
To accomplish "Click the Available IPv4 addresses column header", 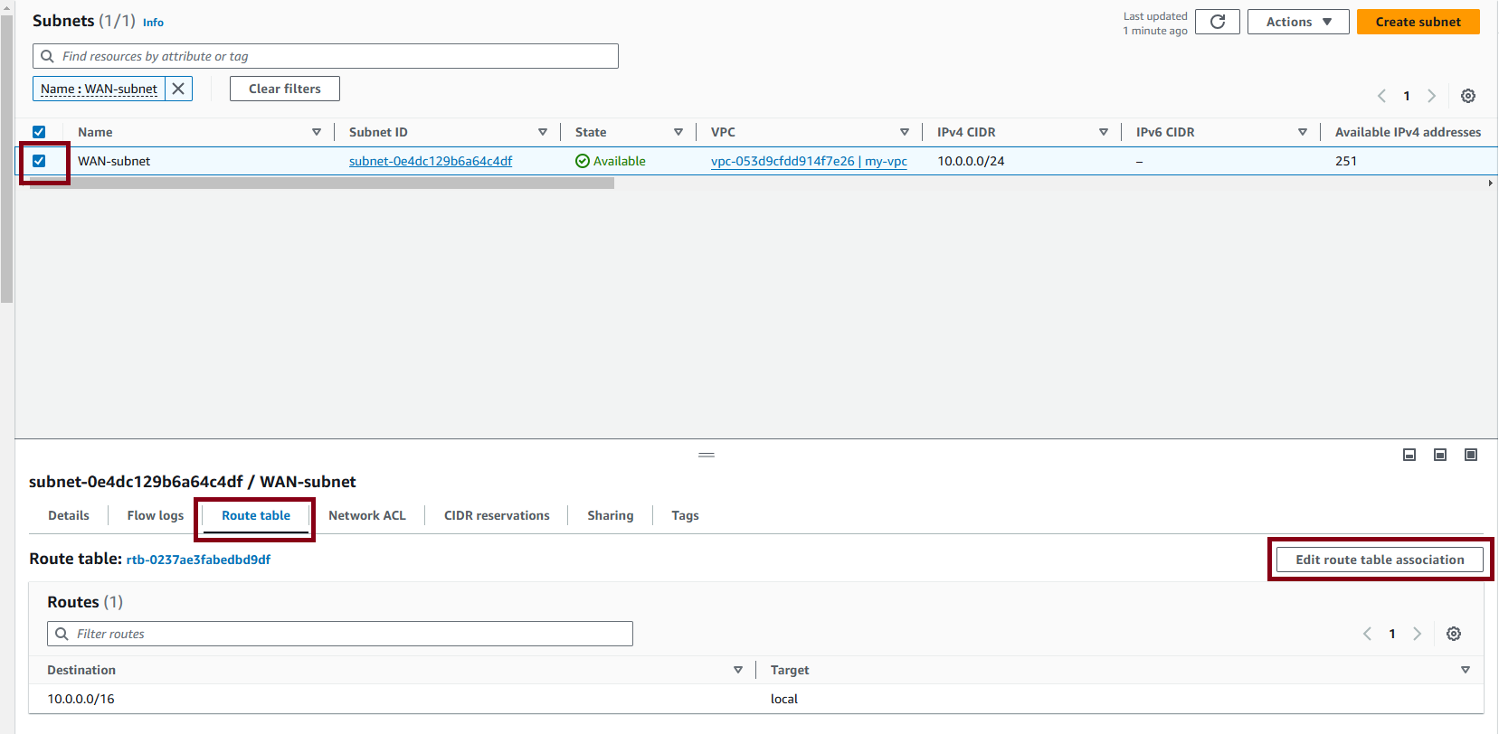I will coord(1408,132).
